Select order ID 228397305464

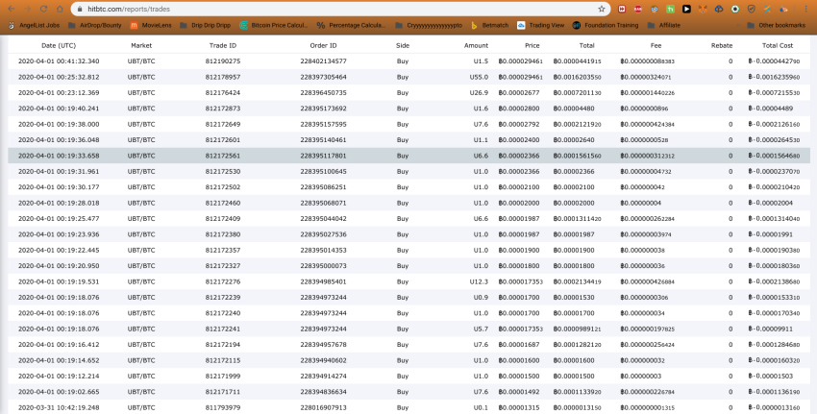click(x=323, y=77)
